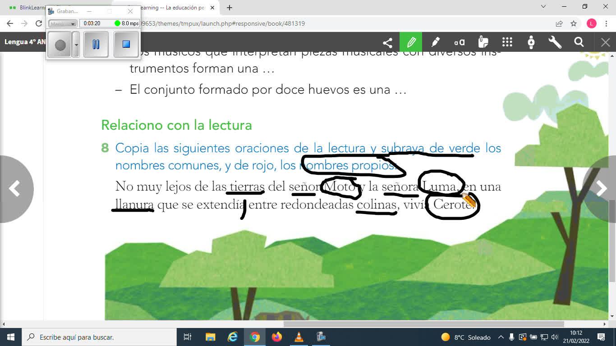Open VLC from the taskbar
616x346 pixels.
tap(299, 337)
